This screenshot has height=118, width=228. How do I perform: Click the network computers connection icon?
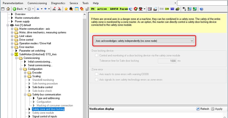click(x=184, y=9)
